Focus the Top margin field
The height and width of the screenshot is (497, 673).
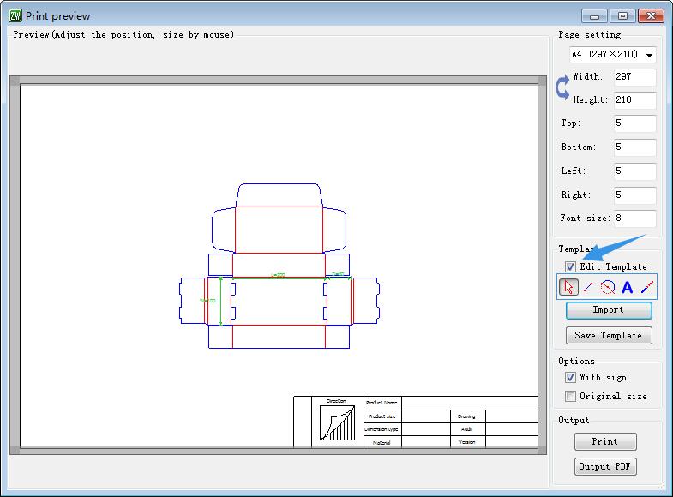(634, 123)
